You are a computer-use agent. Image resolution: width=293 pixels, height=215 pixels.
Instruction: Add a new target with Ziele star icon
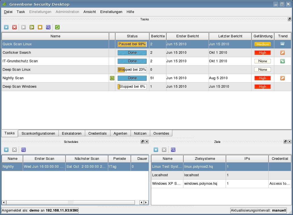click(156, 150)
